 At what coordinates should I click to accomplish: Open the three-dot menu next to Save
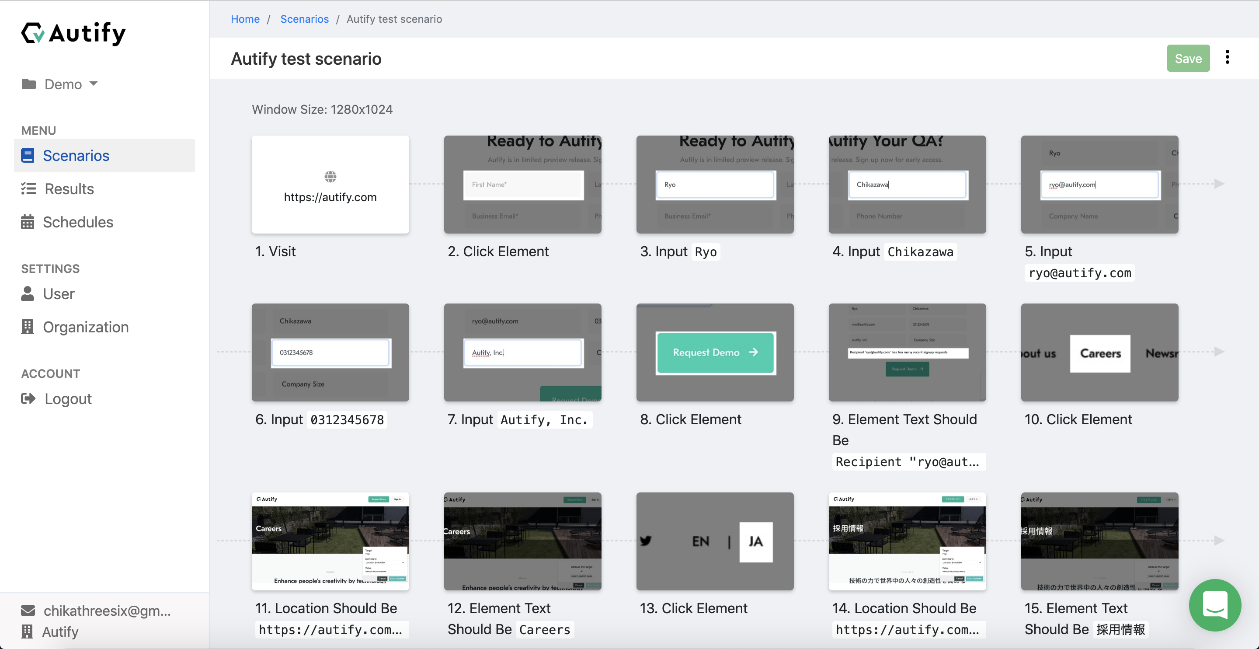1227,57
